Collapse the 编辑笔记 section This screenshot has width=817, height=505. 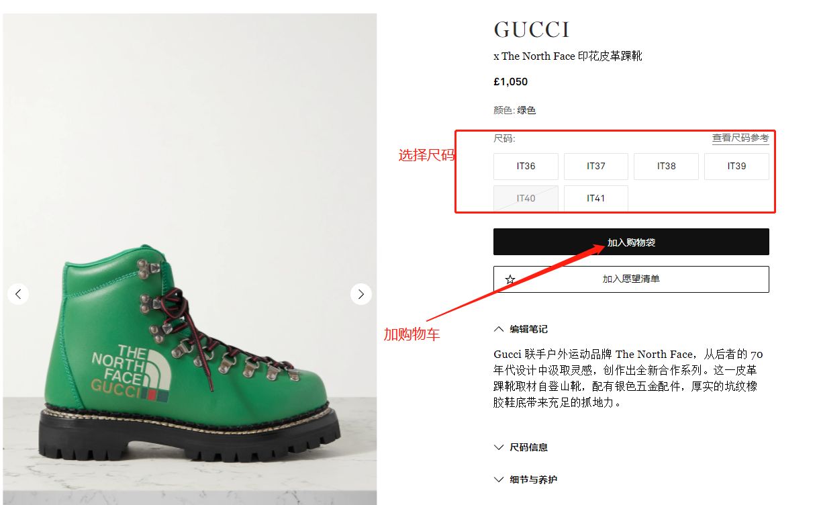[520, 329]
